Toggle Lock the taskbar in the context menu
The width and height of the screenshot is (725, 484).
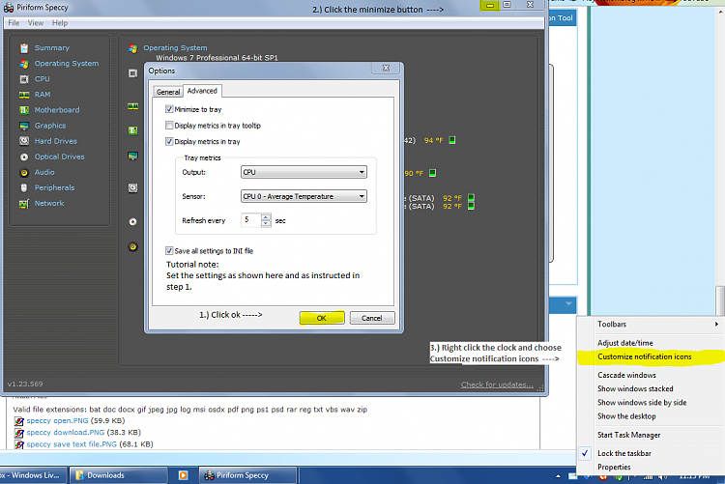tap(624, 453)
